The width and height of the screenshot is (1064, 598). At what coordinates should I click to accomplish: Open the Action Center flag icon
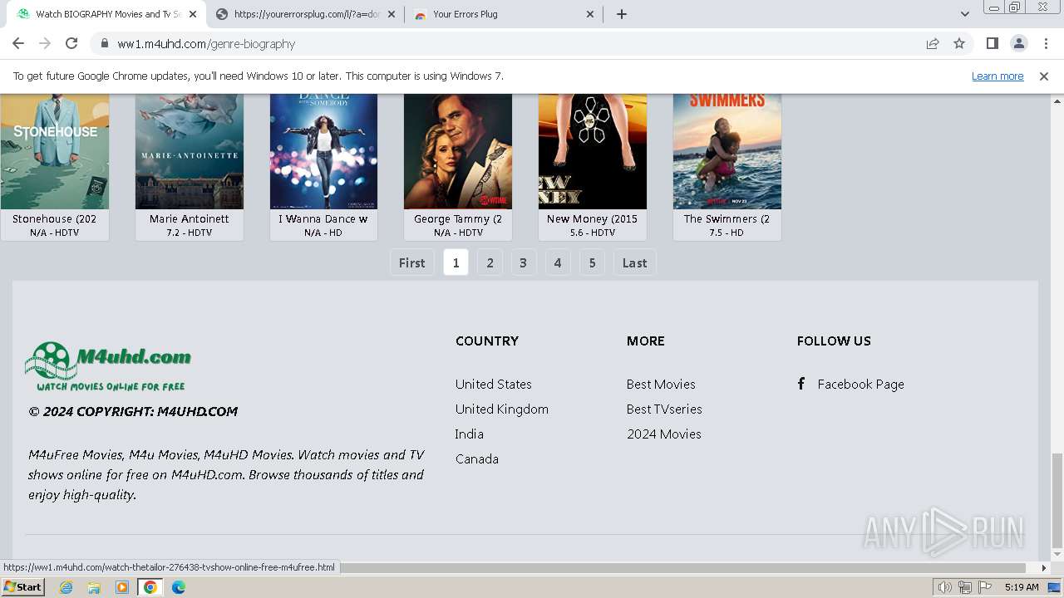click(985, 587)
